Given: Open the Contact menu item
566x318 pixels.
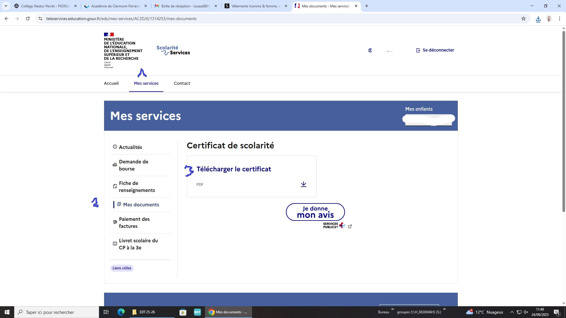Looking at the screenshot, I should 182,83.
